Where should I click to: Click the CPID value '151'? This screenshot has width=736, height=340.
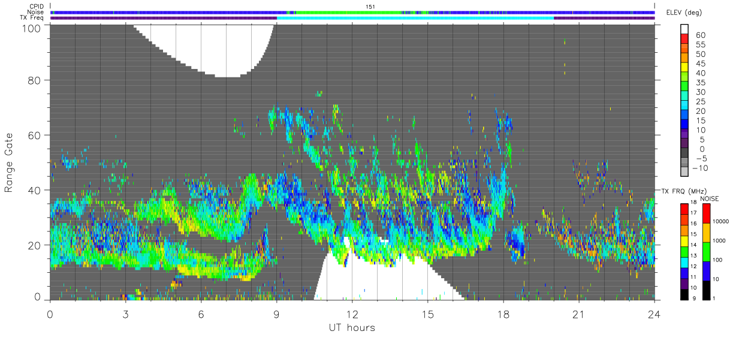point(370,6)
